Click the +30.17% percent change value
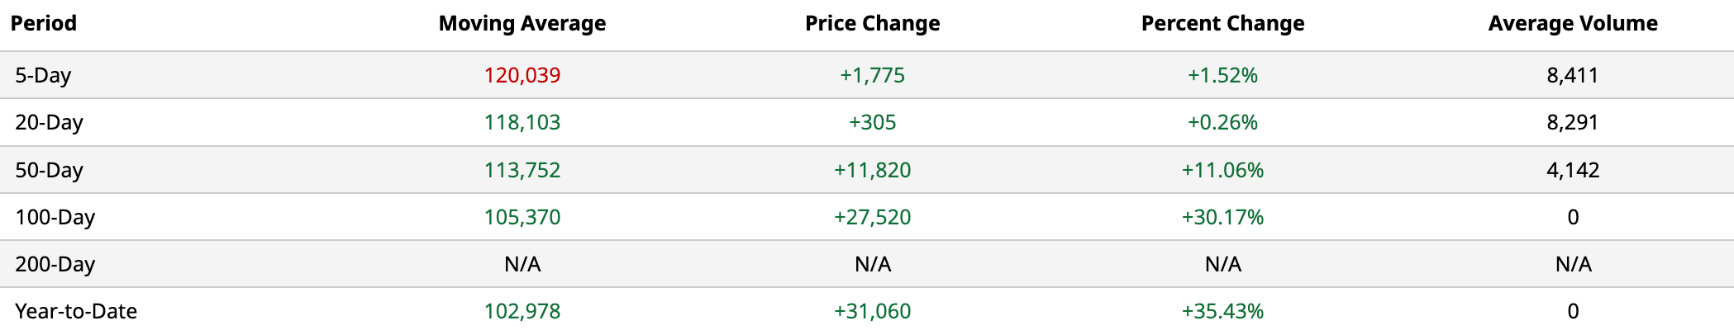 click(1222, 217)
